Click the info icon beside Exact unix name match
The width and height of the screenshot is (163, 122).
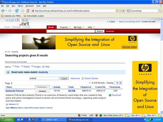tap(8, 72)
